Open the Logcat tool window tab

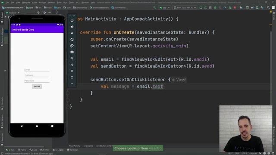click(58, 150)
